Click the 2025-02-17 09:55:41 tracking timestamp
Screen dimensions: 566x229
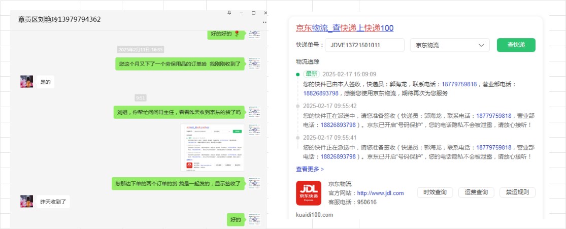pyautogui.click(x=330, y=137)
